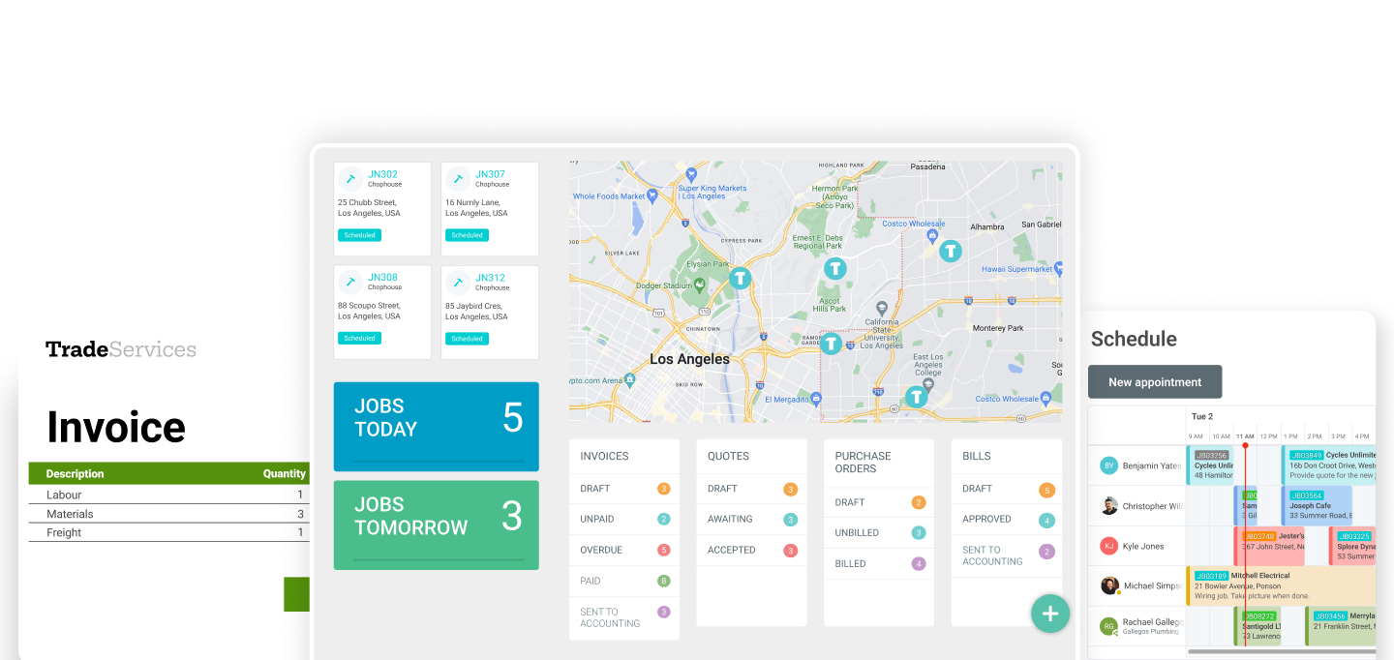Click the Quotes Awaiting count badge
Screen dimensions: 1394x660
790,520
